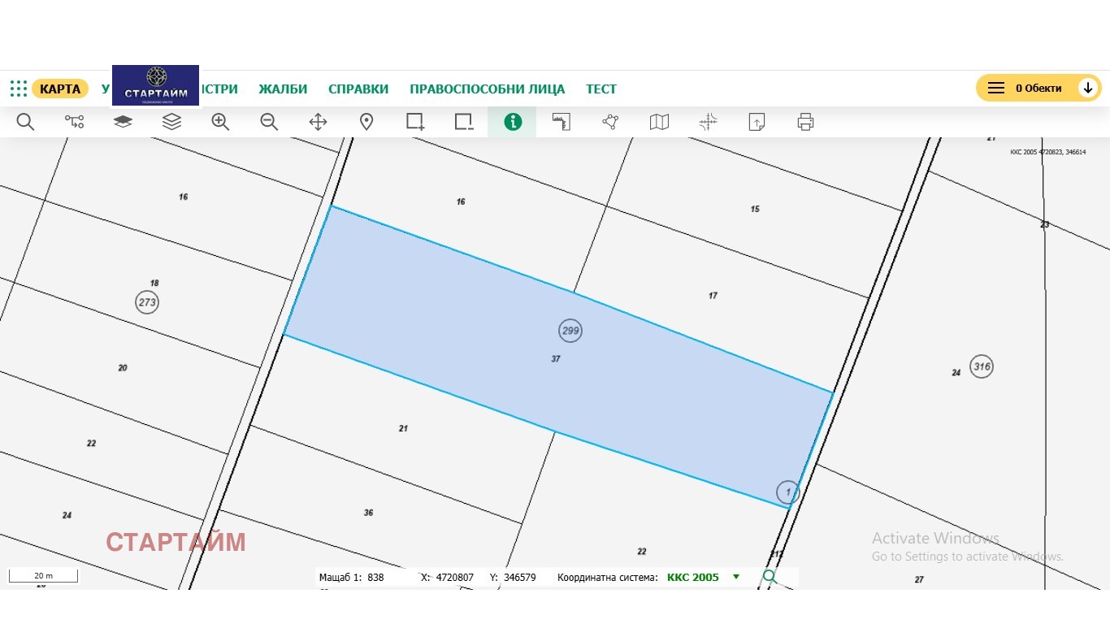Click the search magnifier tool in toolbar
1110x624 pixels.
pos(25,122)
